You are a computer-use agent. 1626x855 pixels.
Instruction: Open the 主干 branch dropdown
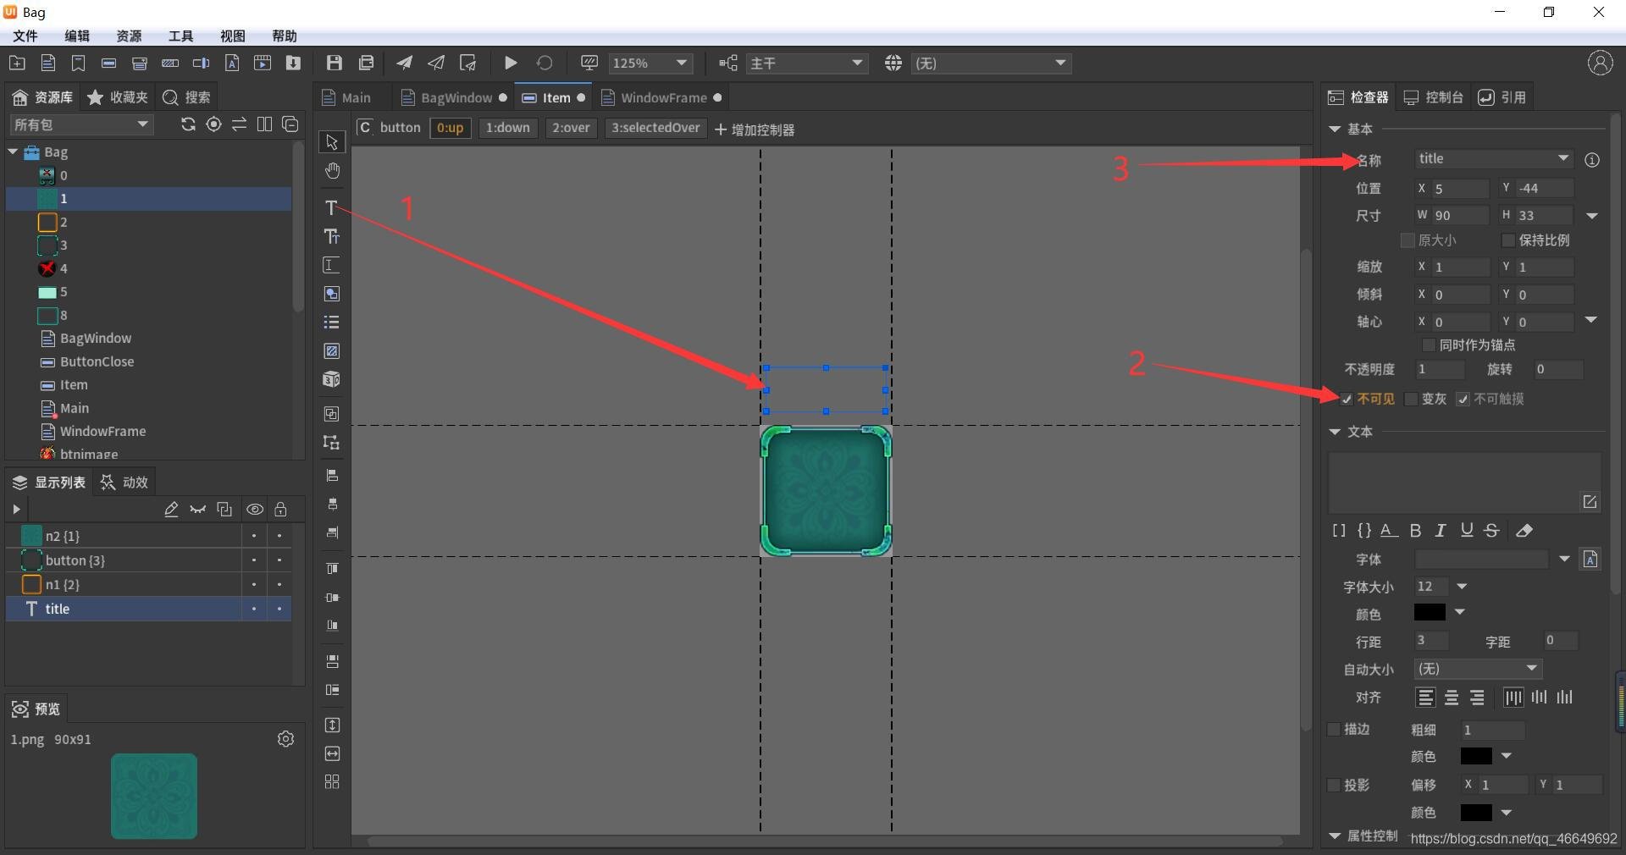[x=806, y=63]
